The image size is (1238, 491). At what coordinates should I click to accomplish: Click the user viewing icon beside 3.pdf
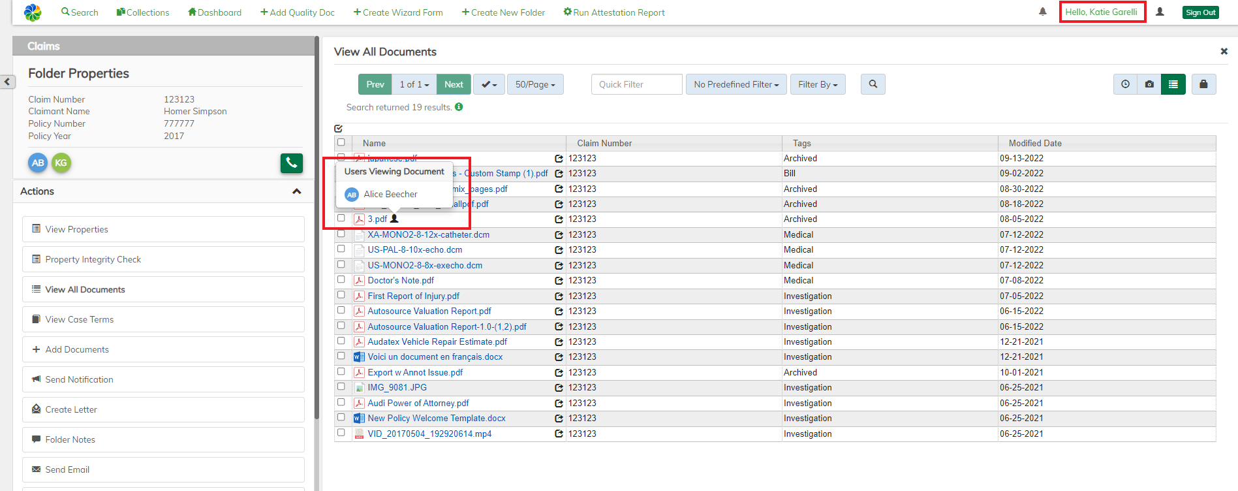[x=394, y=219]
